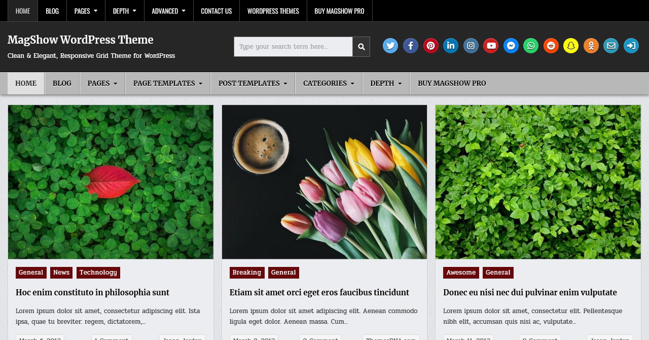
Task: Select Home in the top black bar
Action: click(x=23, y=11)
